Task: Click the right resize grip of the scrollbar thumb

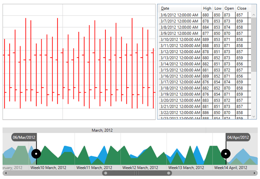Action: (169, 173)
